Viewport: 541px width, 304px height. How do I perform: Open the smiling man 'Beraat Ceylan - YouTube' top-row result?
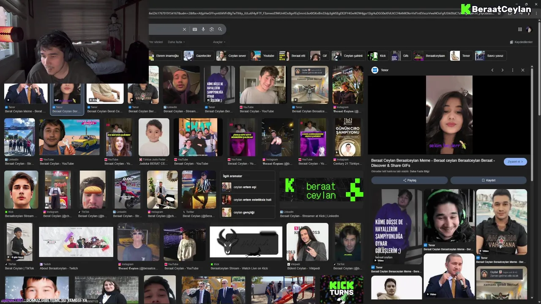262,85
